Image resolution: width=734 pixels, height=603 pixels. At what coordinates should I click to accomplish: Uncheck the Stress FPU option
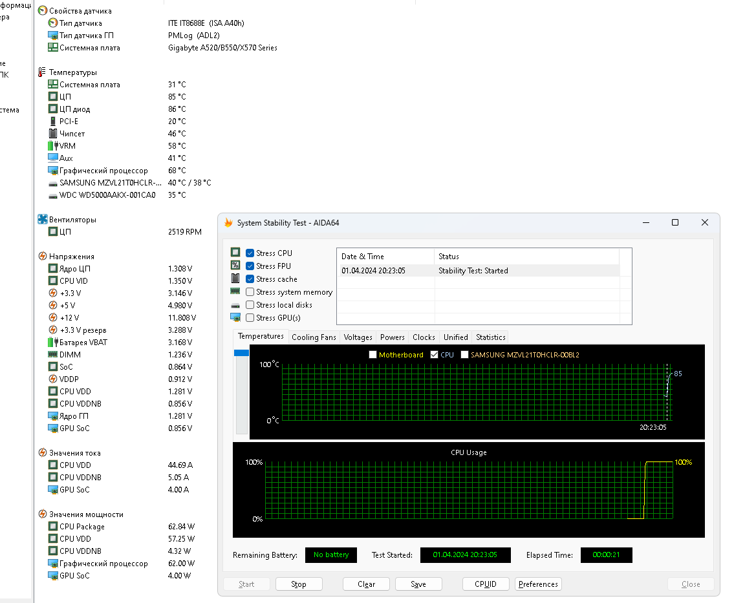[x=250, y=266]
